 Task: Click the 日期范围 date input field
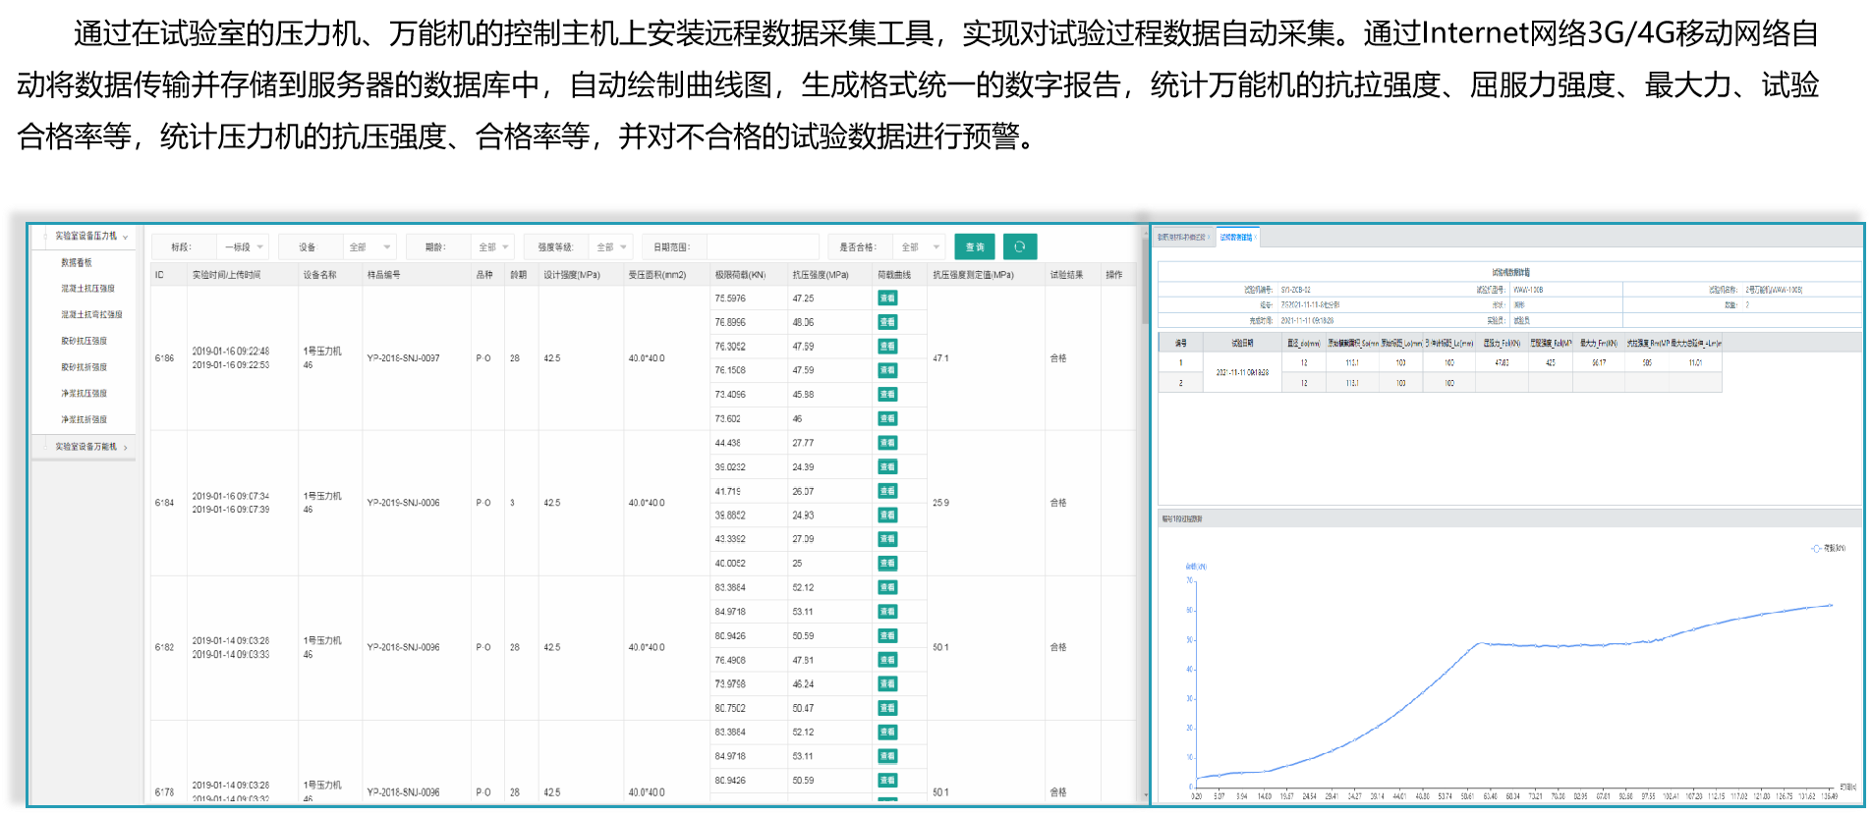click(762, 247)
